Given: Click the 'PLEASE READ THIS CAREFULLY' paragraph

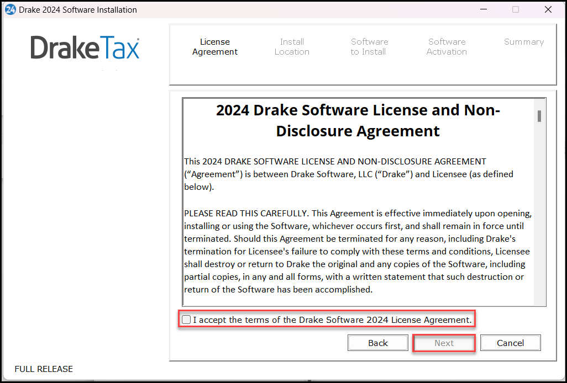Looking at the screenshot, I should (358, 251).
